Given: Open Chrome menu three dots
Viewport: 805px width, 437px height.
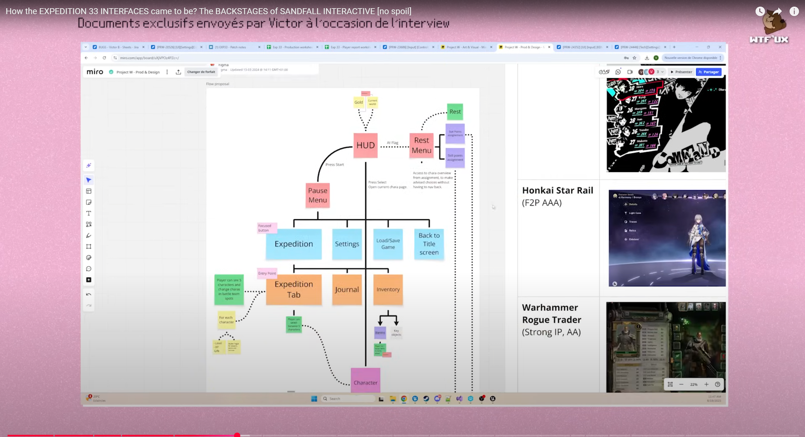Looking at the screenshot, I should click(x=720, y=58).
